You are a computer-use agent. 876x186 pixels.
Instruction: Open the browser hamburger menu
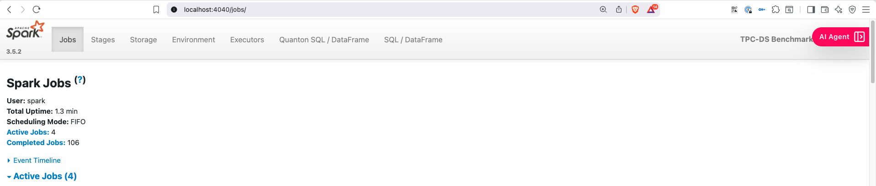pyautogui.click(x=866, y=10)
